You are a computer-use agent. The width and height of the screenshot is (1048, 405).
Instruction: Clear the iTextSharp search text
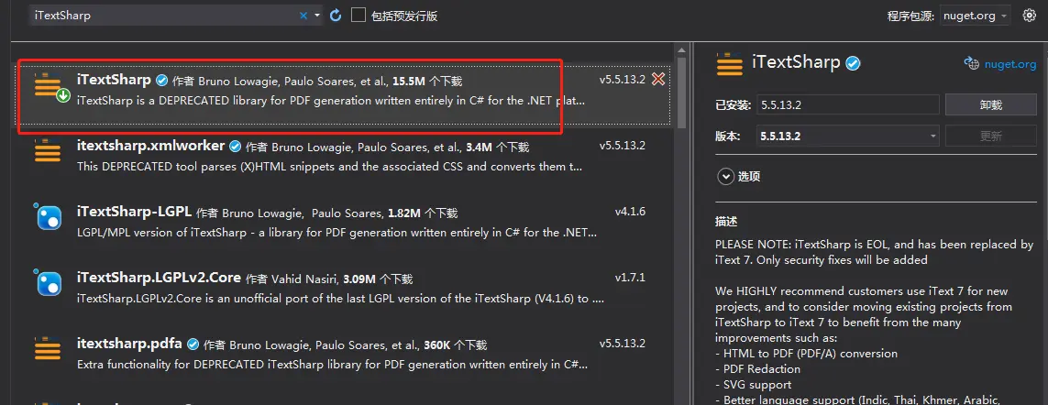point(303,16)
